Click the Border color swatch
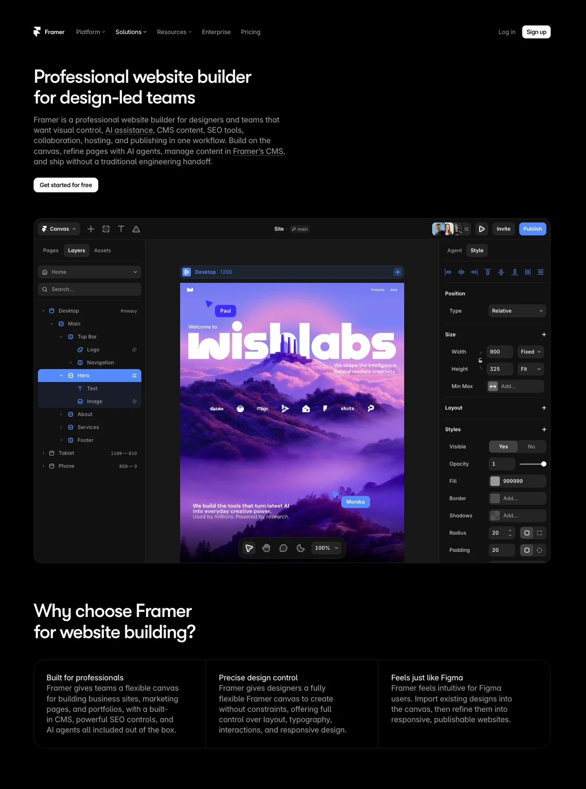Image resolution: width=586 pixels, height=789 pixels. pos(495,498)
